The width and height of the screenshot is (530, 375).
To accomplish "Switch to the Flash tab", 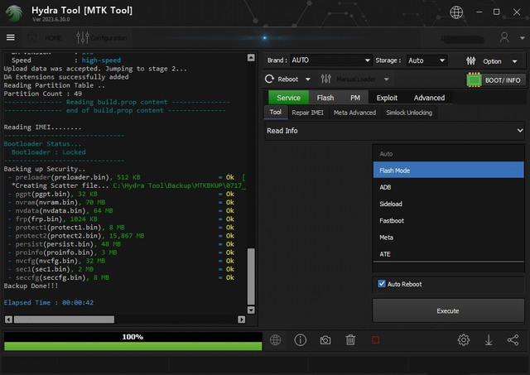I will pyautogui.click(x=325, y=98).
